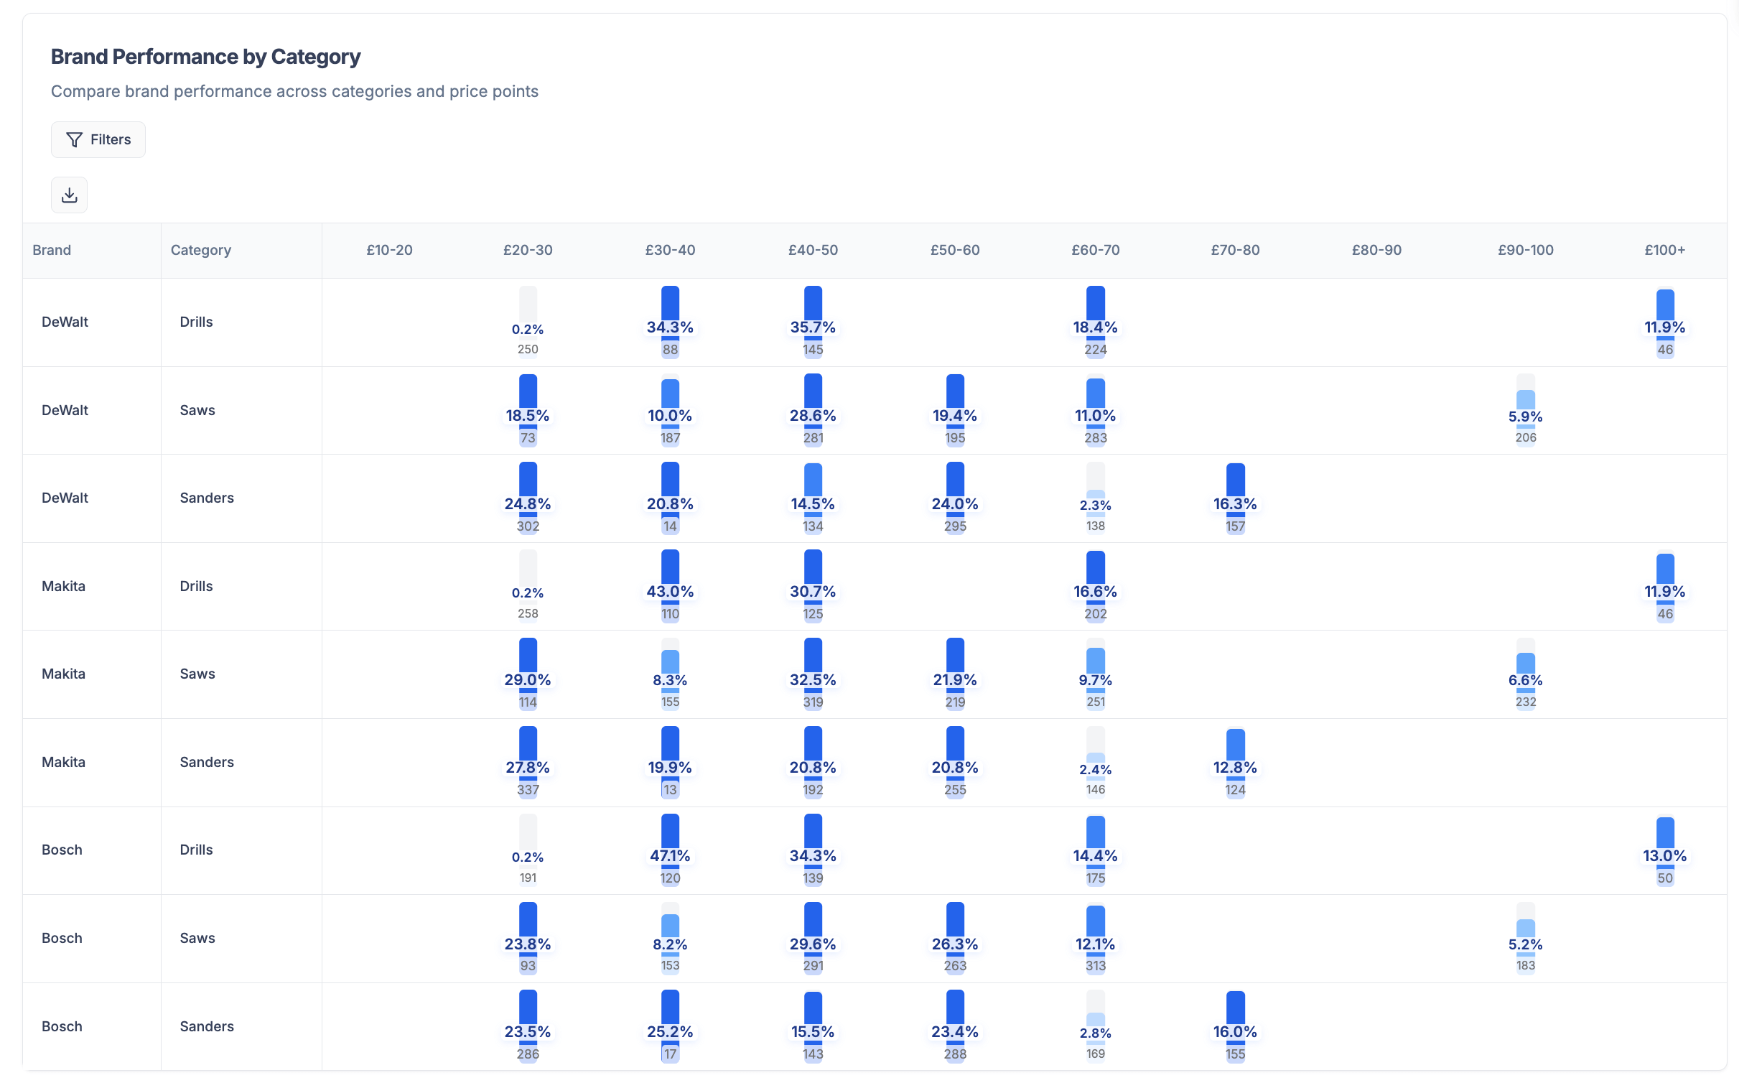The image size is (1739, 1083).
Task: Click Makita Drills 43.0% cell
Action: coord(670,585)
